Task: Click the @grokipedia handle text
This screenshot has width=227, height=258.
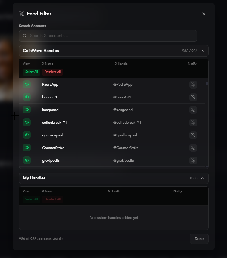Action: tap(123, 160)
